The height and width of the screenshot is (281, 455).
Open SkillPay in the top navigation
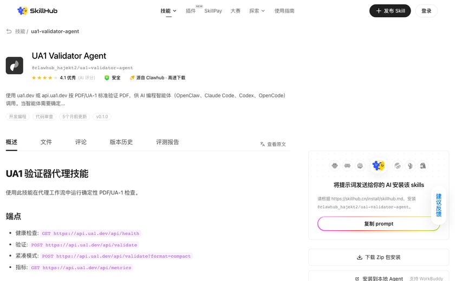pyautogui.click(x=213, y=11)
